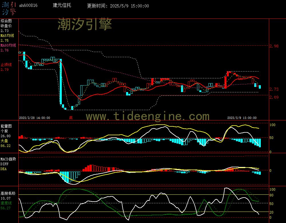Click the MA5 value 2.75
286x223 pixels.
point(5,41)
